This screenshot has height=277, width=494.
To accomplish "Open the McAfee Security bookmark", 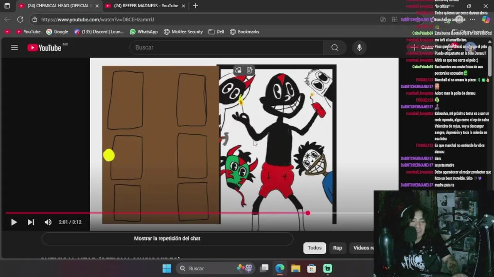I will coord(183,32).
